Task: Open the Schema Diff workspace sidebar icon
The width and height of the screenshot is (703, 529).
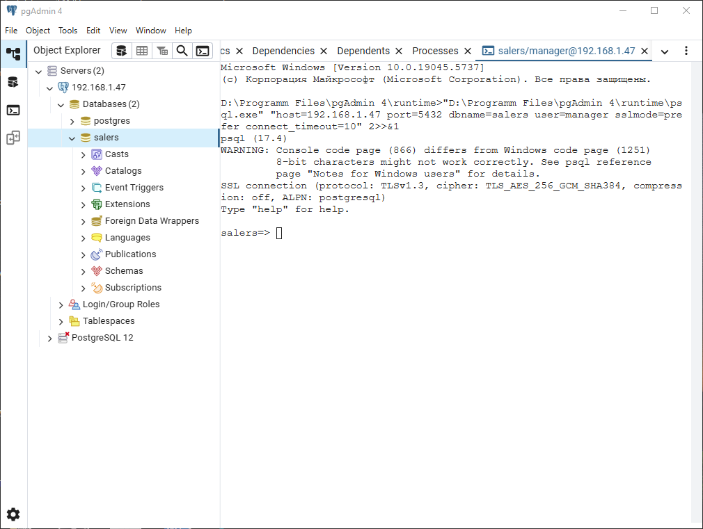Action: click(13, 138)
